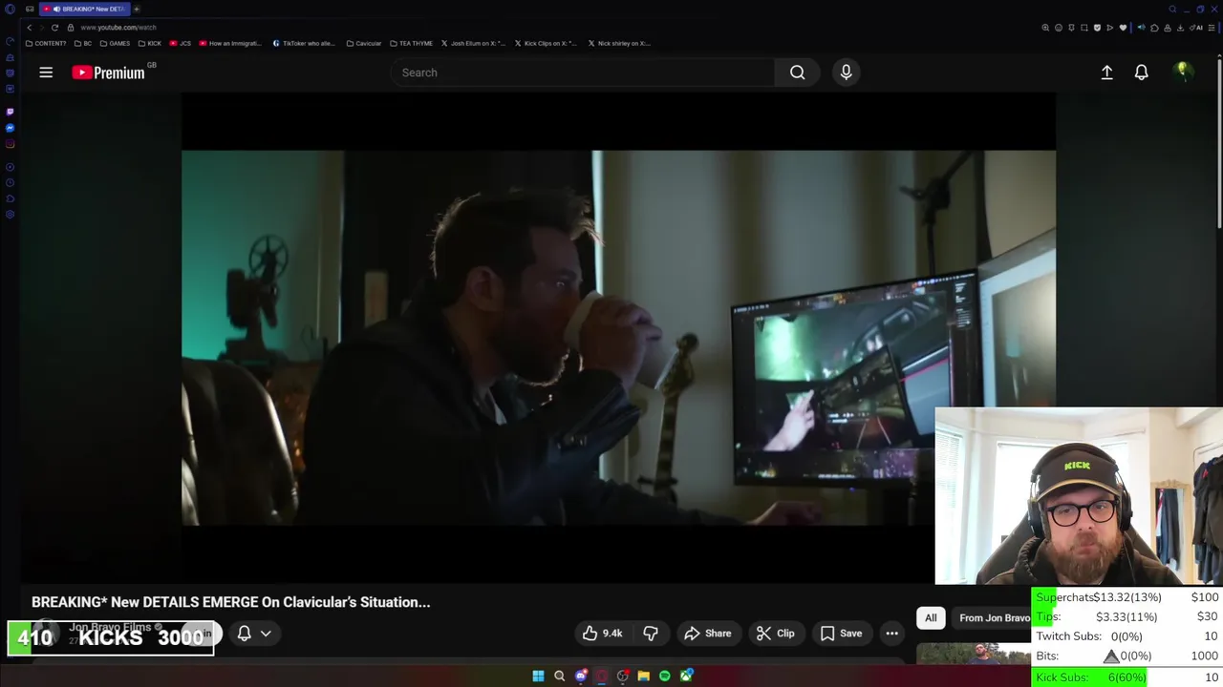Click the address bar padlock icon
Viewport: 1223px width, 687px height.
tap(71, 28)
